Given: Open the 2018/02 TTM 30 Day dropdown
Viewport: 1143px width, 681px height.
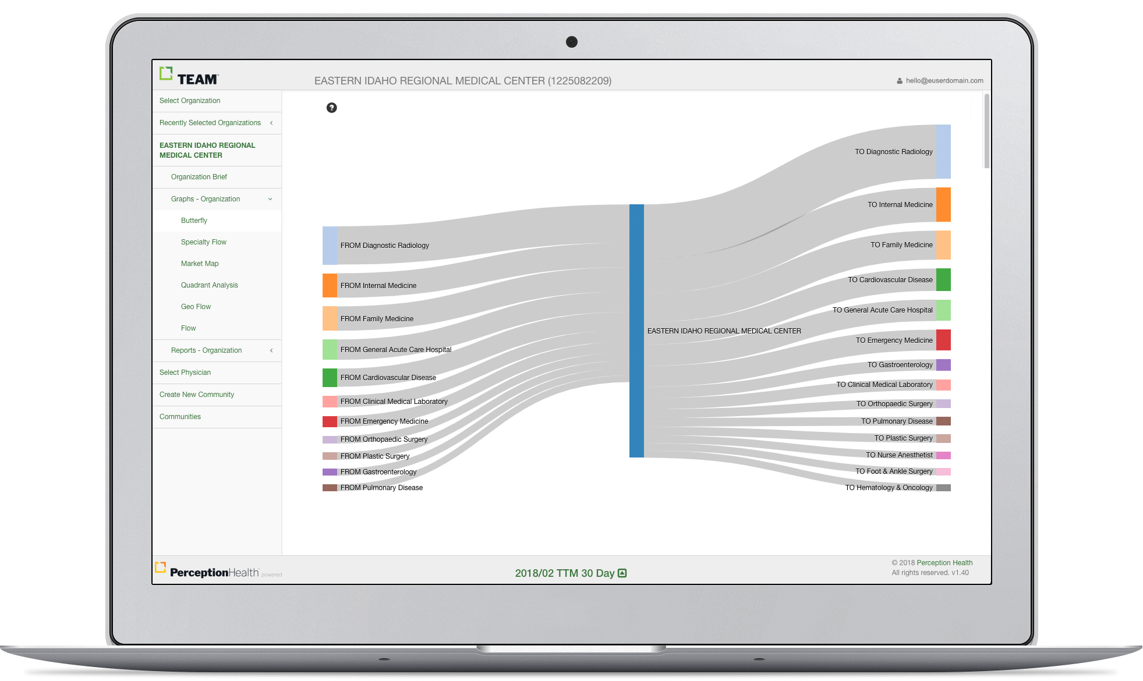Looking at the screenshot, I should click(x=571, y=573).
